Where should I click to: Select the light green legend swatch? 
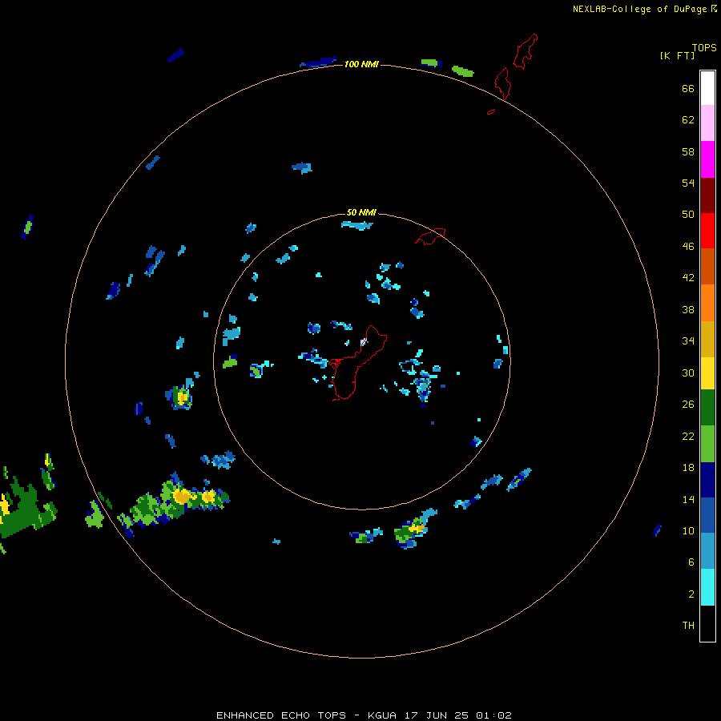(x=707, y=444)
